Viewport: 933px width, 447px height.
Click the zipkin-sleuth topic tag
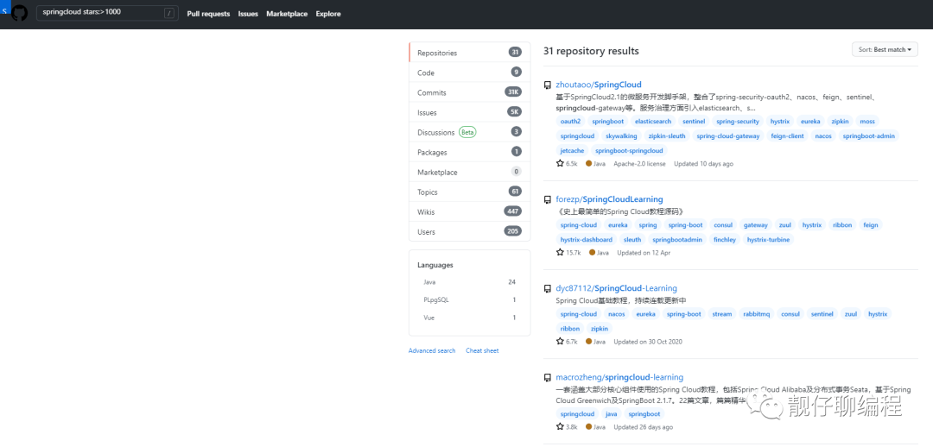(666, 136)
